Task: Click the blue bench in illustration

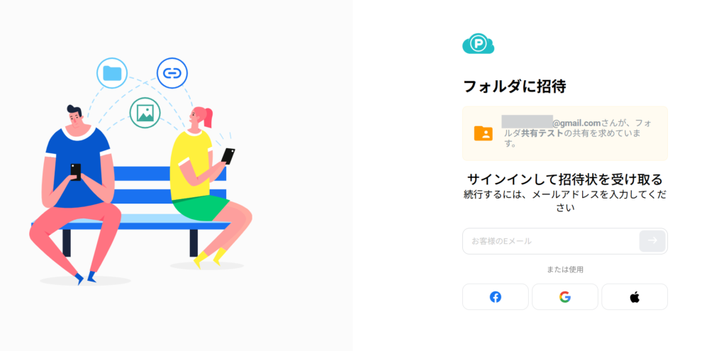Action: pyautogui.click(x=130, y=211)
